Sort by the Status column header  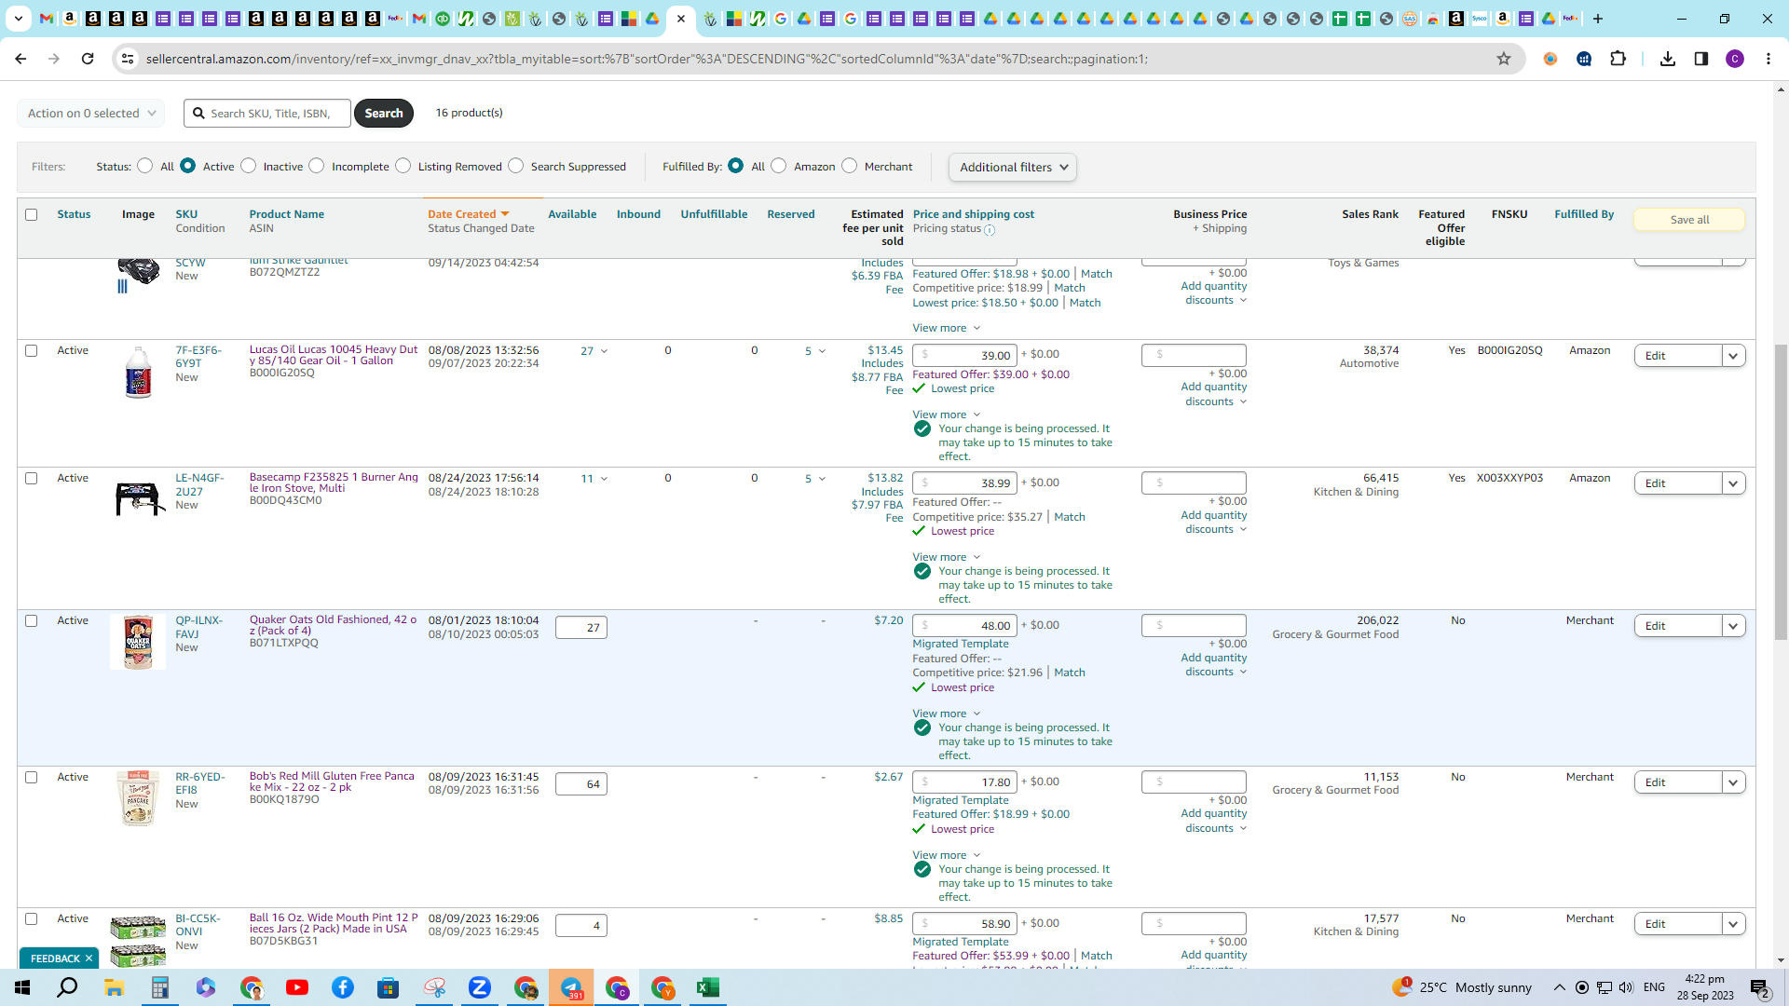coord(74,214)
